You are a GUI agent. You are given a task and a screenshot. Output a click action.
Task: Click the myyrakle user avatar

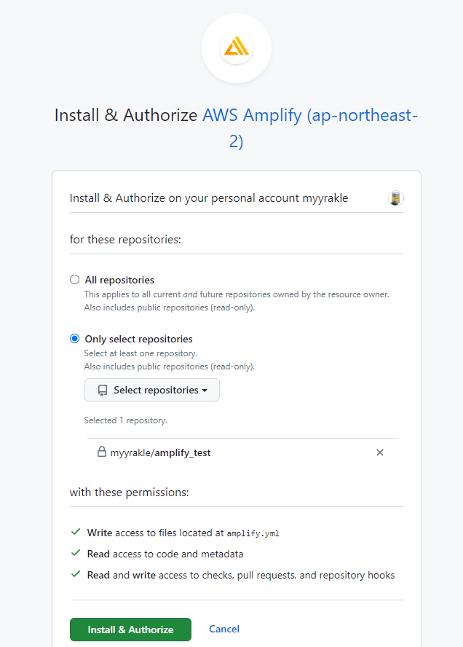tap(396, 198)
